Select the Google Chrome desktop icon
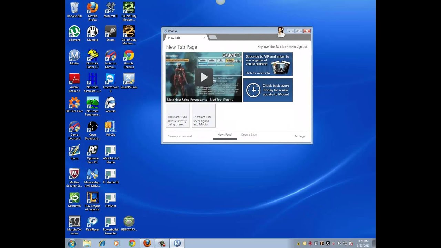441x248 pixels. (129, 59)
